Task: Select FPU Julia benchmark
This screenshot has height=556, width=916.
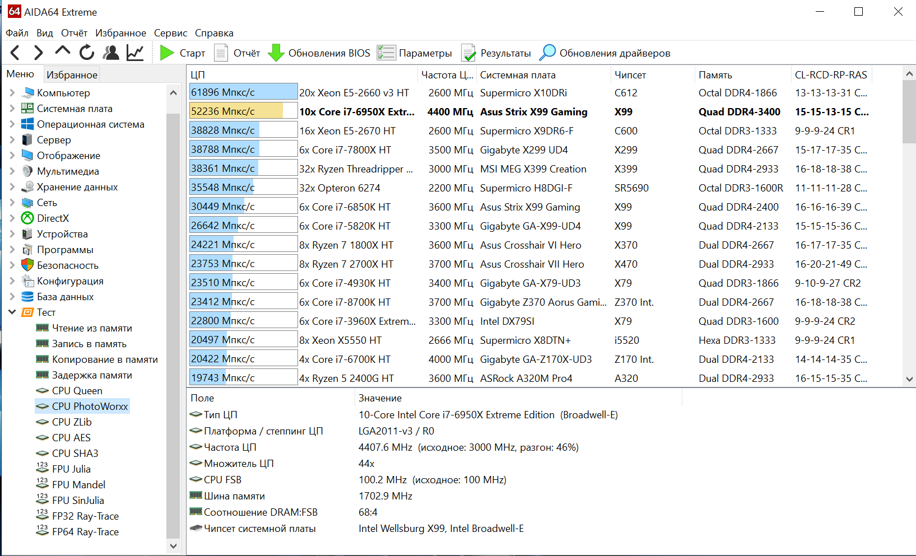Action: (x=71, y=469)
